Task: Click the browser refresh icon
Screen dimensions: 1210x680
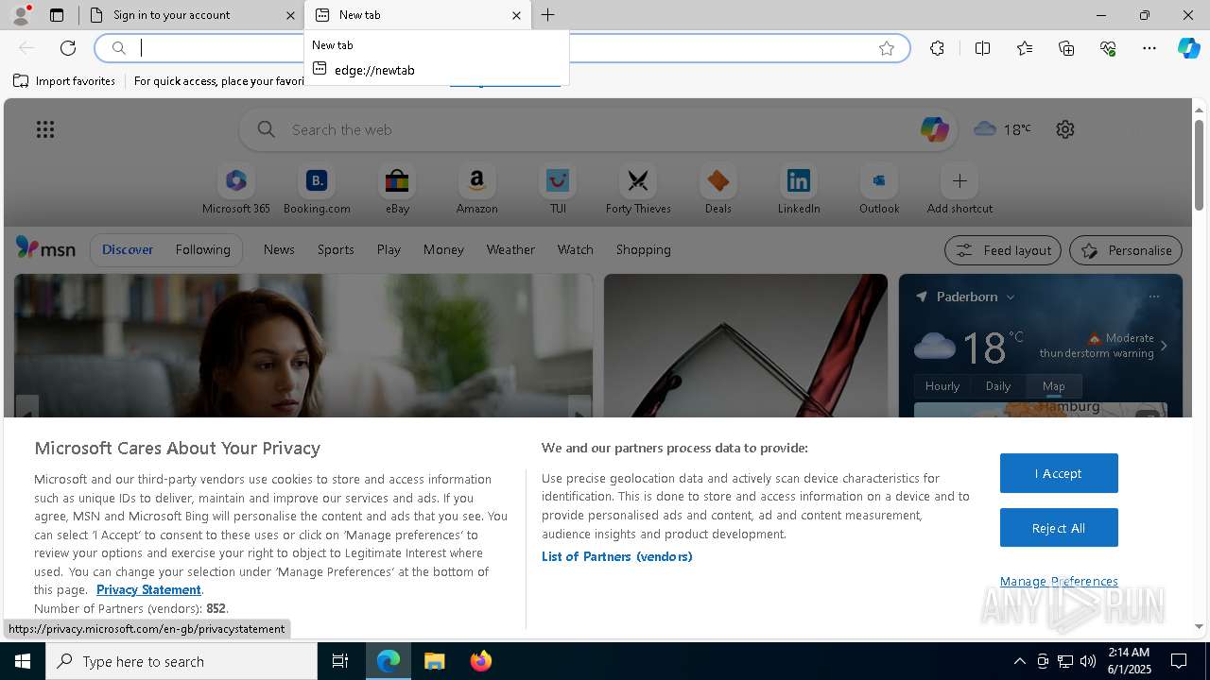Action: click(68, 48)
